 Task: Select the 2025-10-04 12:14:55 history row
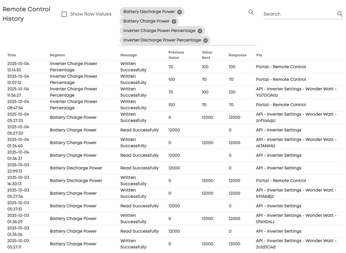(135, 67)
